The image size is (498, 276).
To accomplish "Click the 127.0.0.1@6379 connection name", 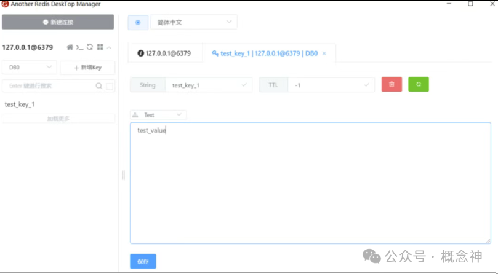I will coord(28,47).
